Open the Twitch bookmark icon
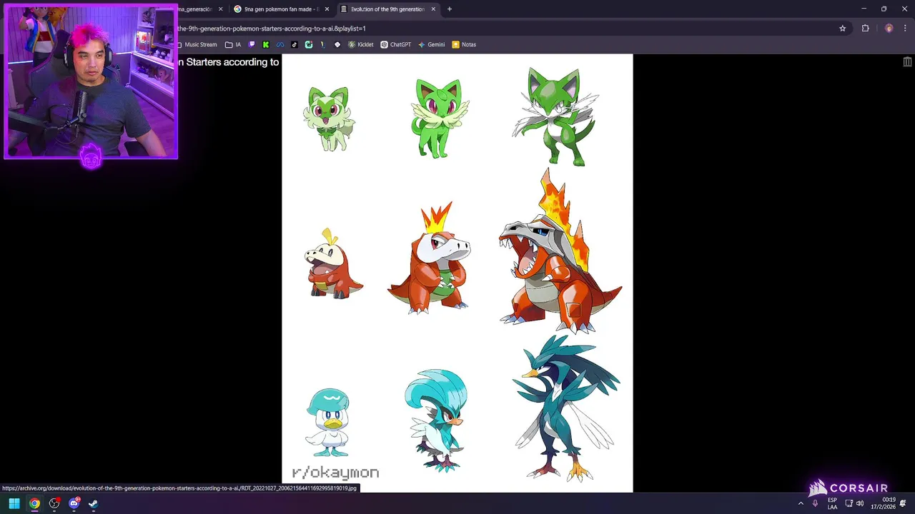 tap(252, 44)
